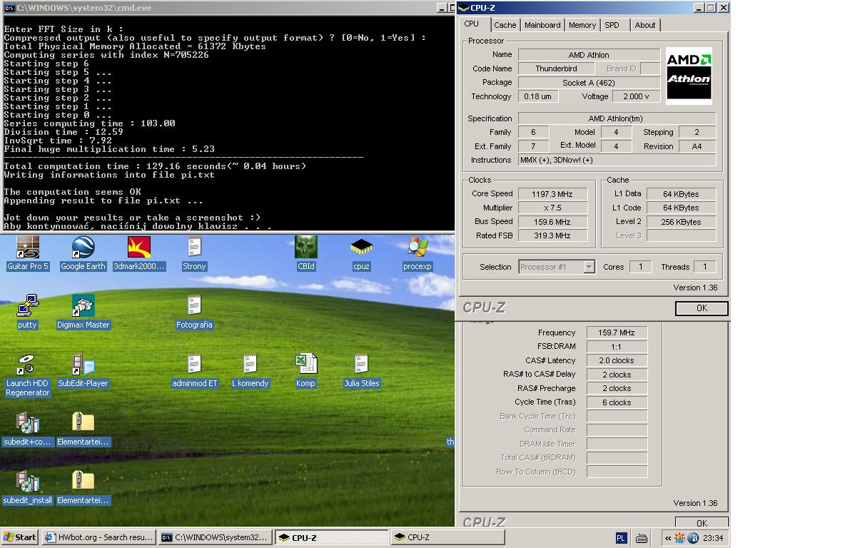The width and height of the screenshot is (845, 548).
Task: Click the Package Socket A (462) field
Action: tap(589, 83)
